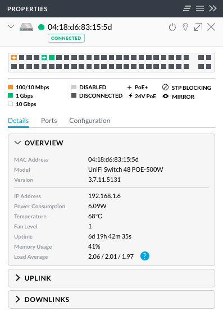This screenshot has height=316, width=223.
Task: Click the 'PROPERTIES' panel title
Action: tap(28, 9)
